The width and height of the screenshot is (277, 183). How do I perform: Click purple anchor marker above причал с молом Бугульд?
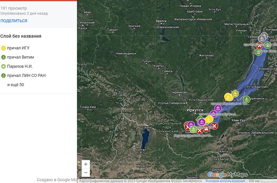(x=218, y=108)
